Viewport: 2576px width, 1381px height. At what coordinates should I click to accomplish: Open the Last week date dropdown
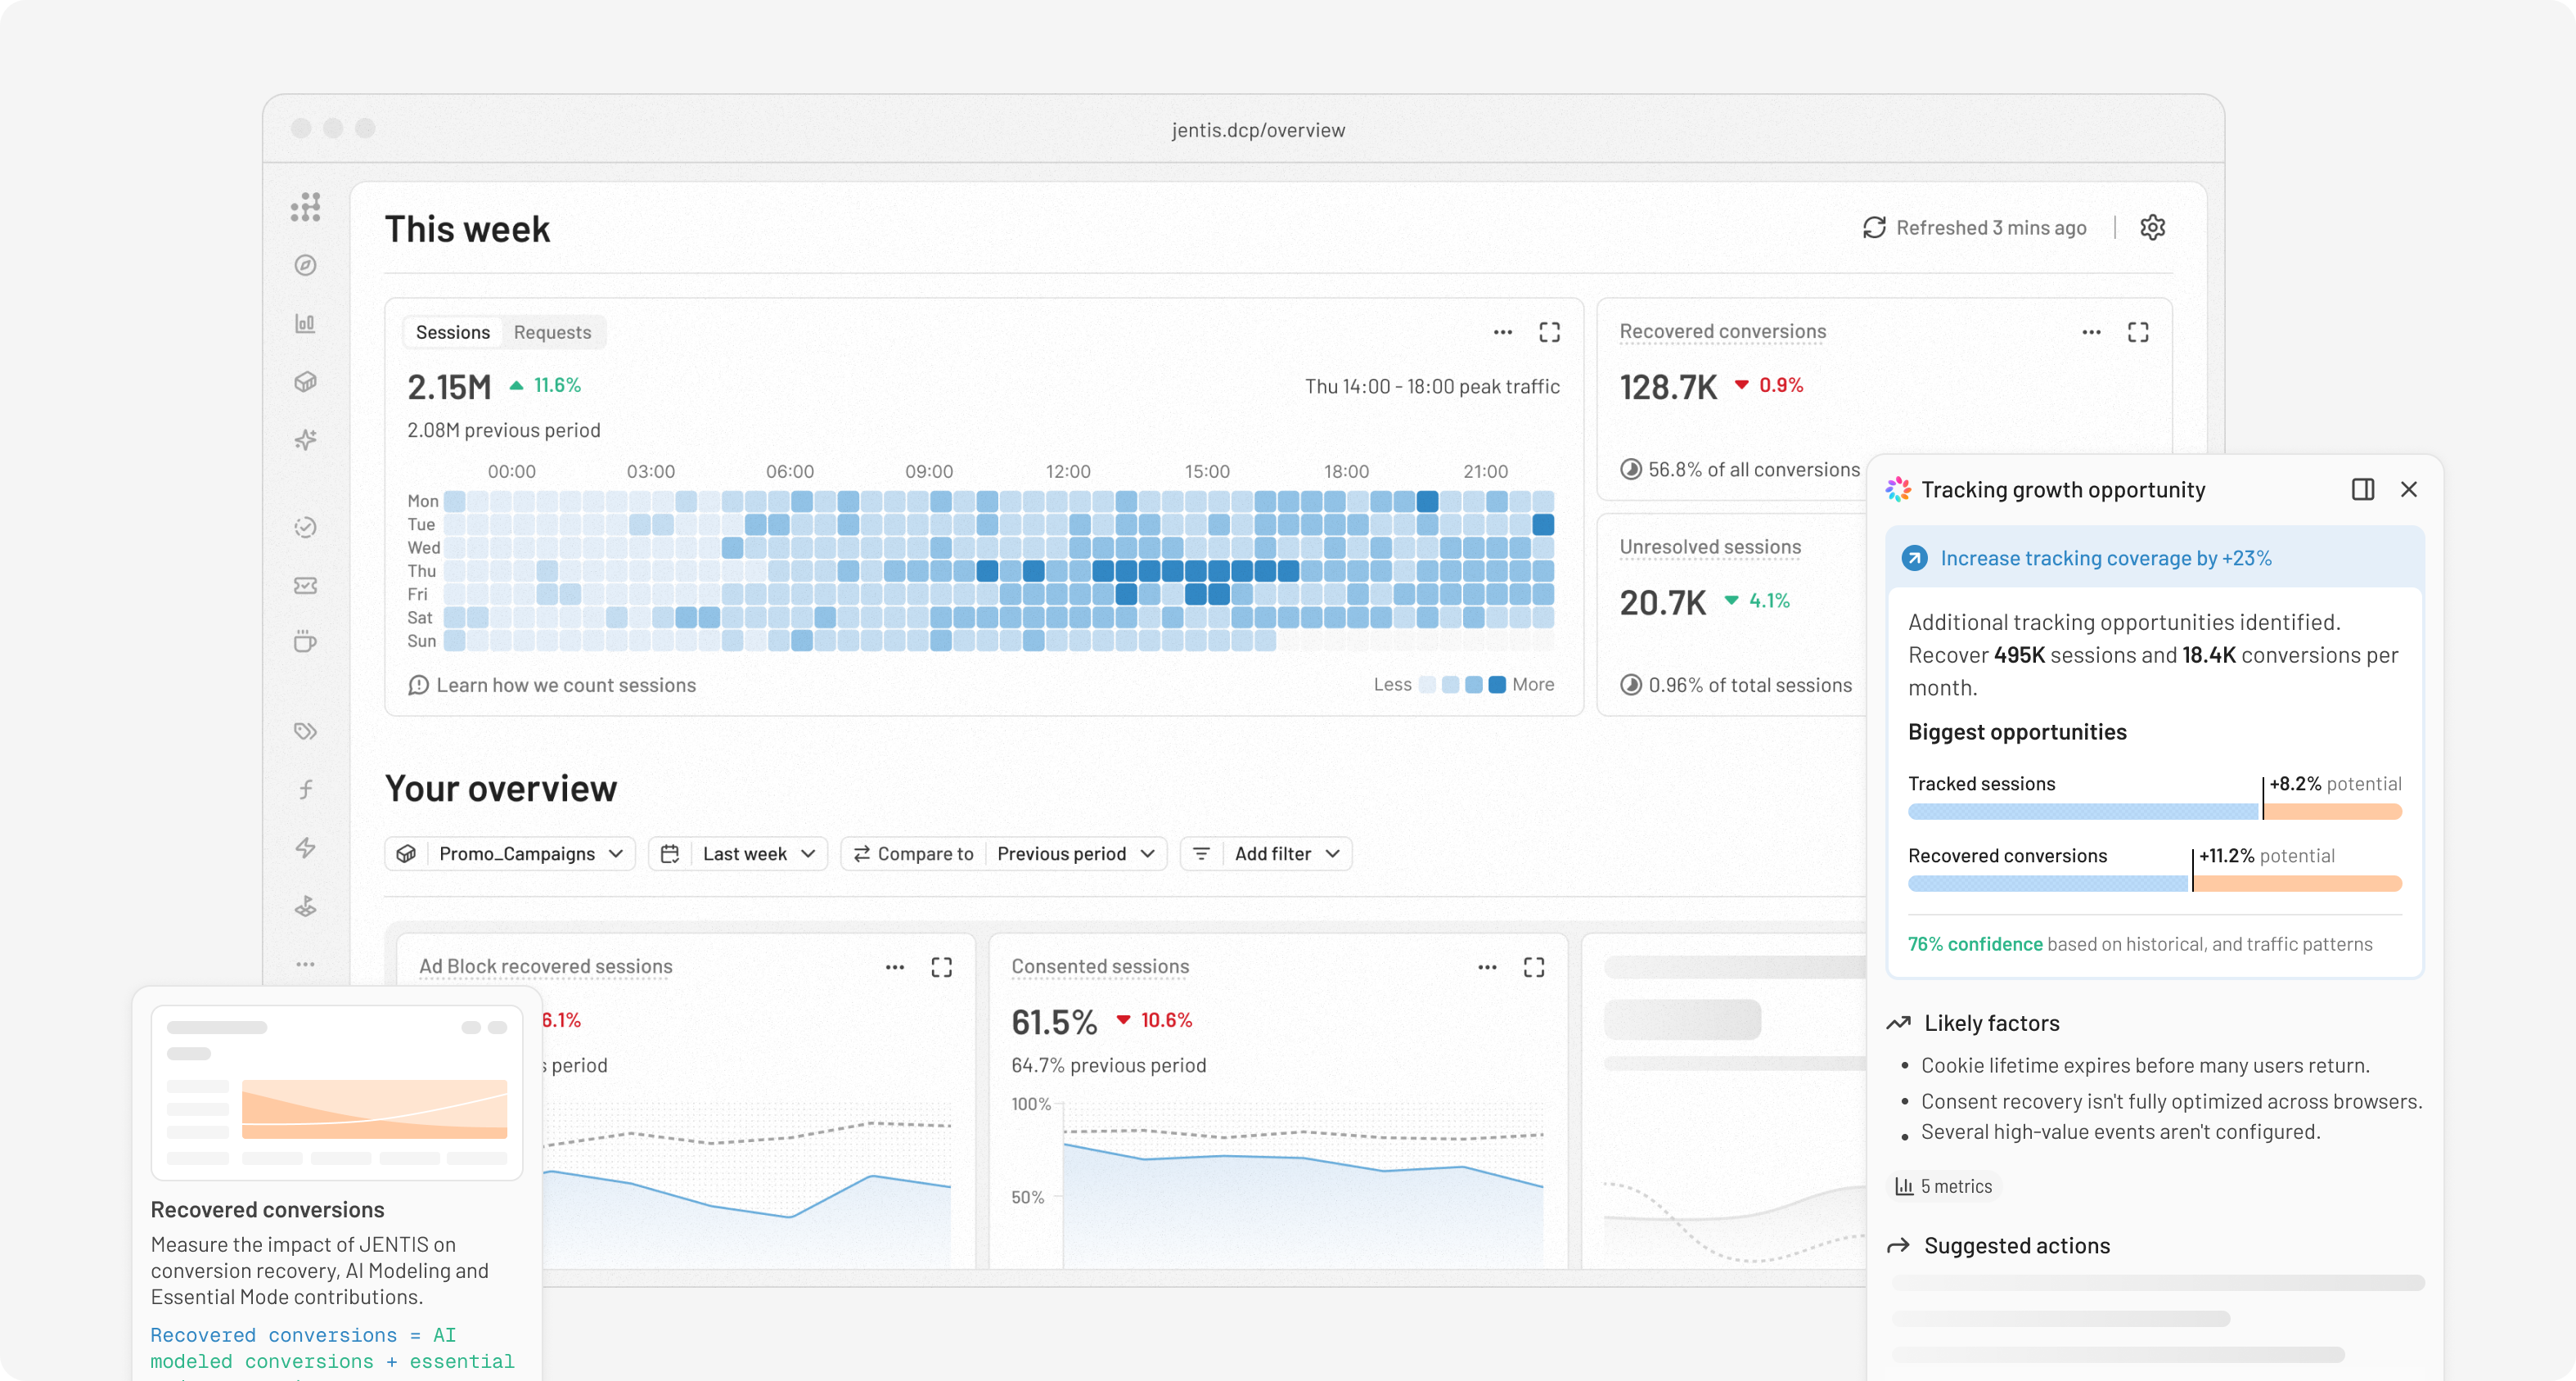(x=738, y=853)
